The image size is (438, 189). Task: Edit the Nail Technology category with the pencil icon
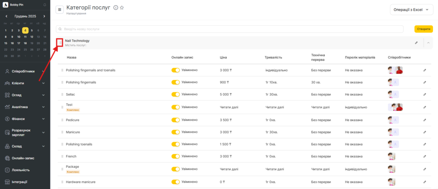coord(416,43)
